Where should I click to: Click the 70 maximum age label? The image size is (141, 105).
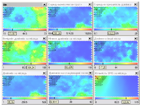(x=45, y=34)
